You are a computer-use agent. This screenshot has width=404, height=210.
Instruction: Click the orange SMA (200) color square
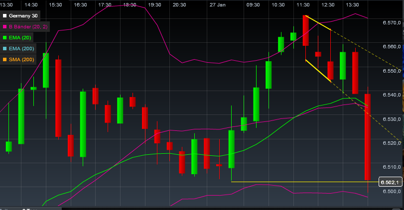4,59
